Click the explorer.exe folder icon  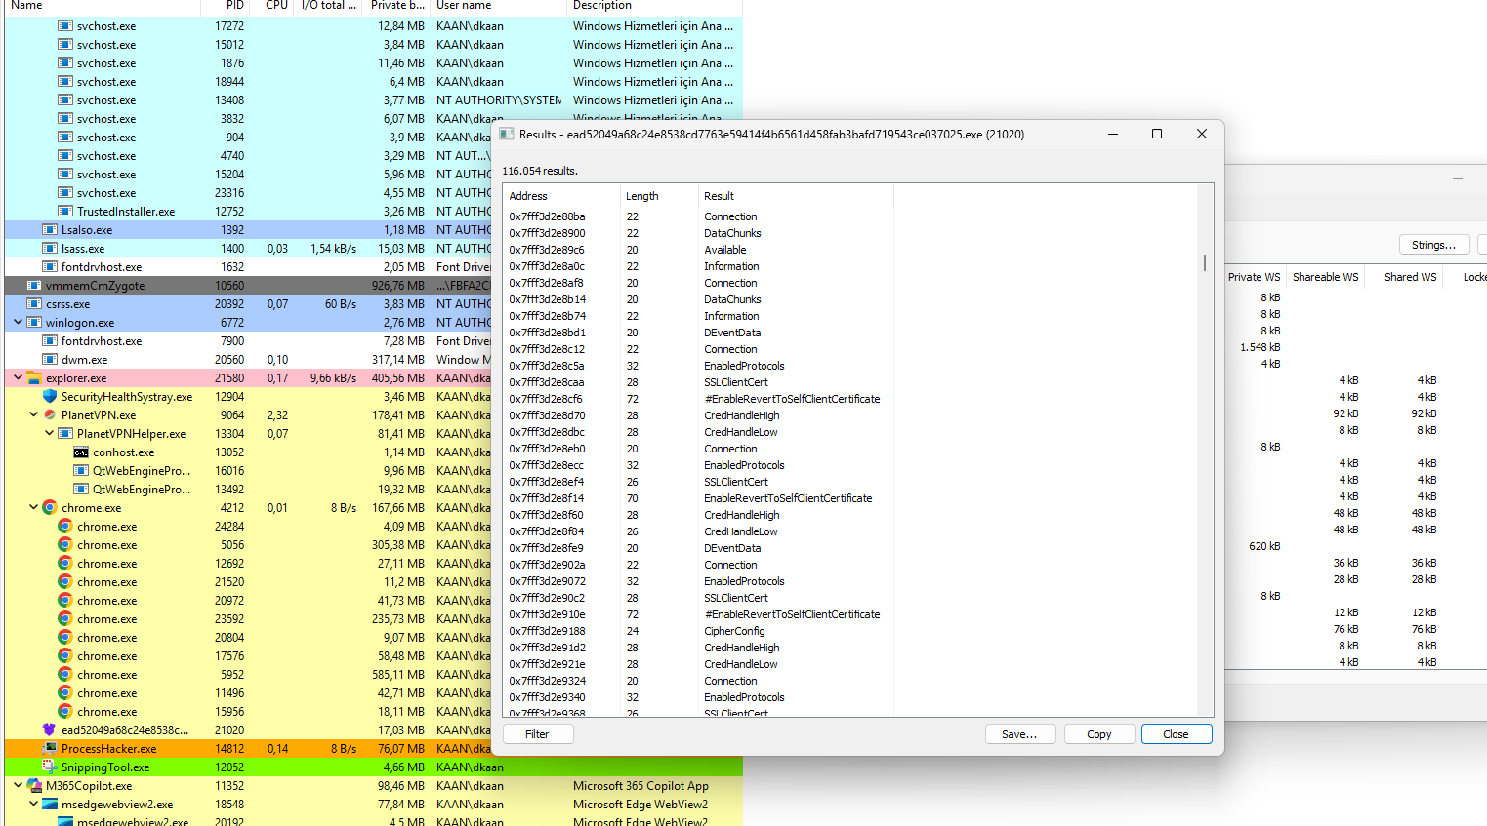[34, 378]
